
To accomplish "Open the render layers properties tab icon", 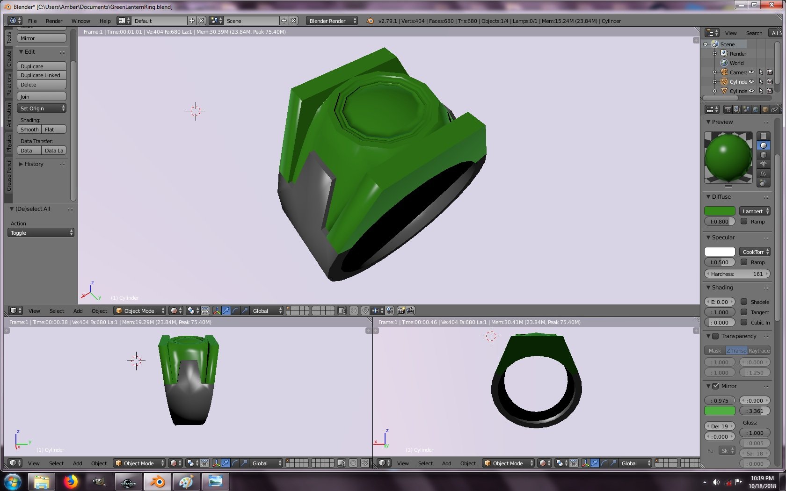I will pos(737,109).
